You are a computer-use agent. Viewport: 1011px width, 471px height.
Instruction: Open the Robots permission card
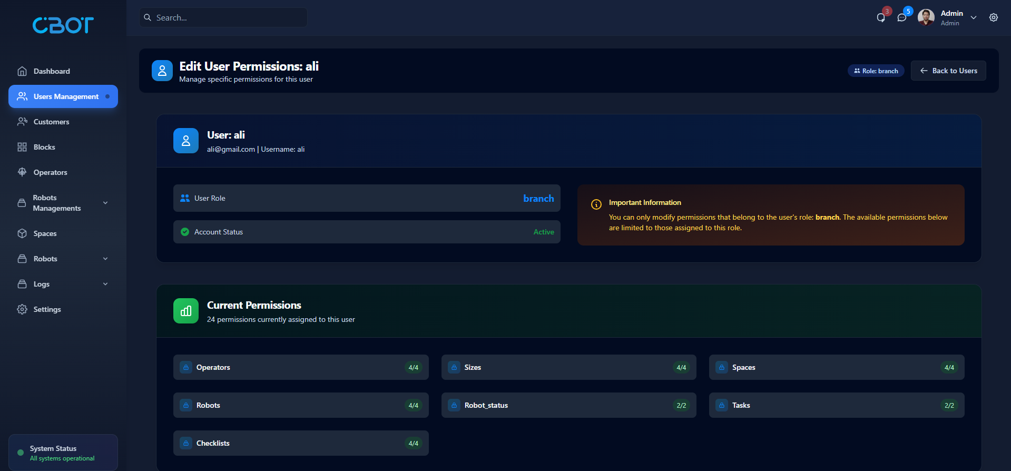tap(301, 405)
